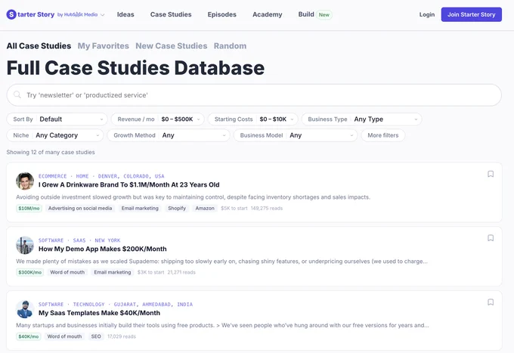
Task: Click the Shopify tag
Action: point(177,209)
